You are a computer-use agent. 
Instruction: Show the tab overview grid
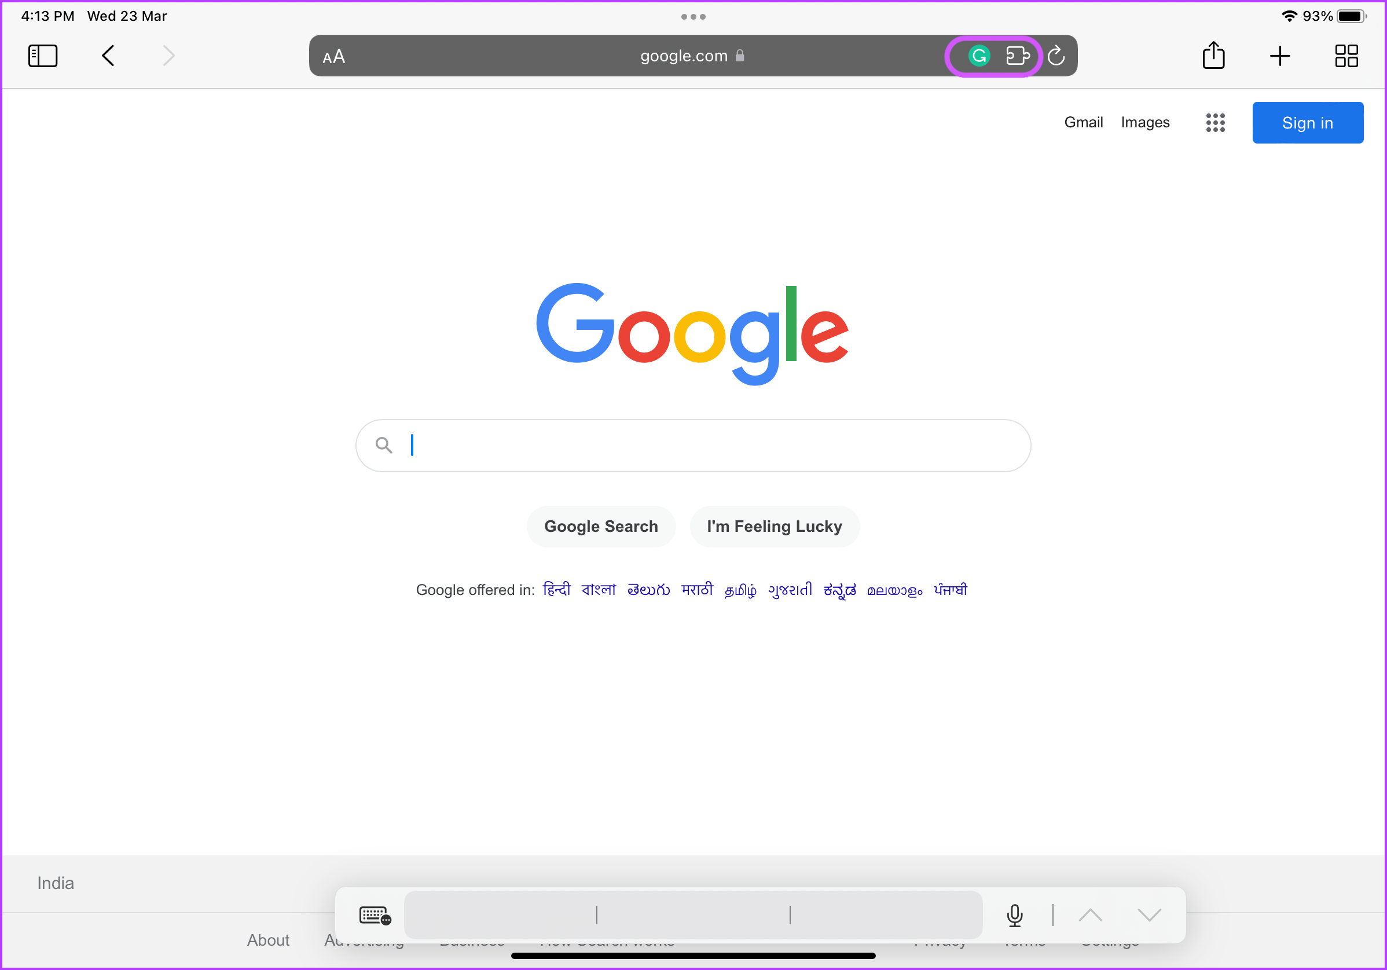(x=1346, y=56)
